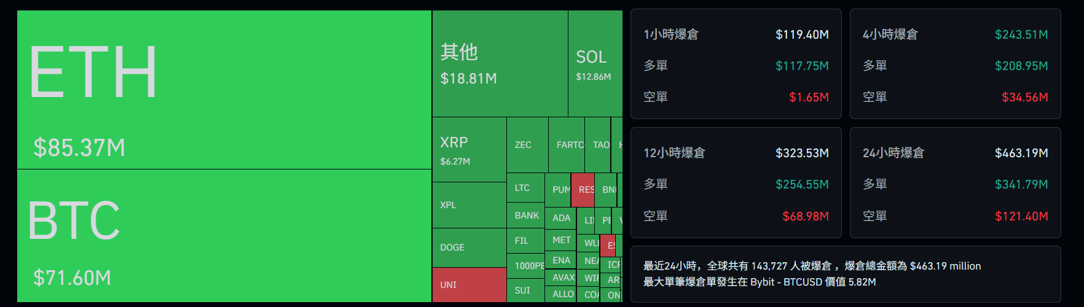Screen dimensions: 1084x307
Task: Select the ADA tile
Action: click(560, 218)
